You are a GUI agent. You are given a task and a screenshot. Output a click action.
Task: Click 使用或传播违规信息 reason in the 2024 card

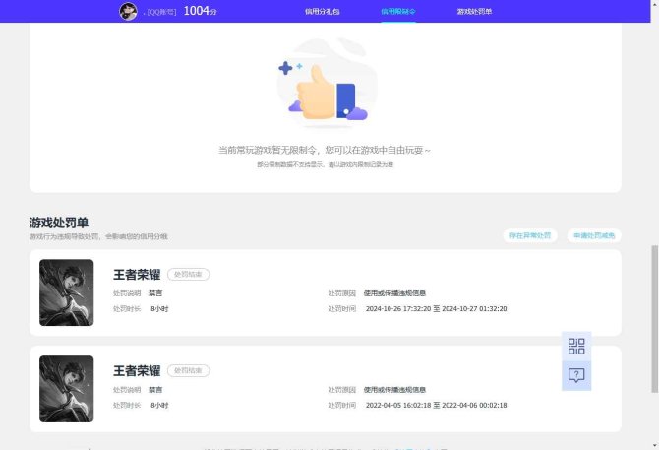point(394,293)
